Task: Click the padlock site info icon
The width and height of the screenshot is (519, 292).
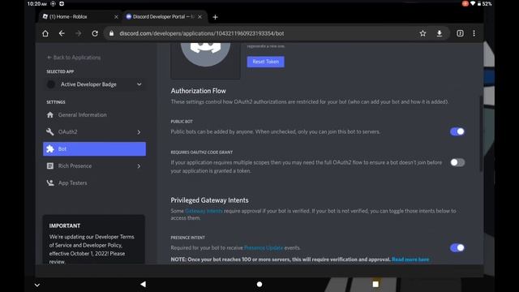Action: pyautogui.click(x=112, y=33)
